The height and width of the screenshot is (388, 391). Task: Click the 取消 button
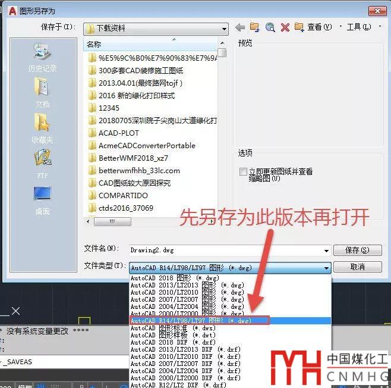(357, 267)
